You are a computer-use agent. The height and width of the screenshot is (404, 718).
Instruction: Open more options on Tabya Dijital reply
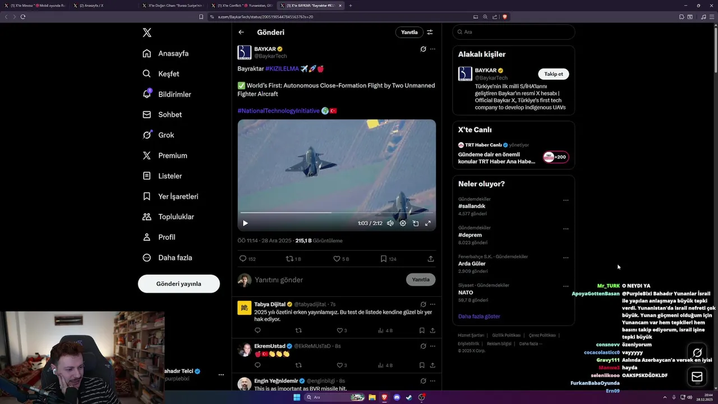(x=432, y=304)
